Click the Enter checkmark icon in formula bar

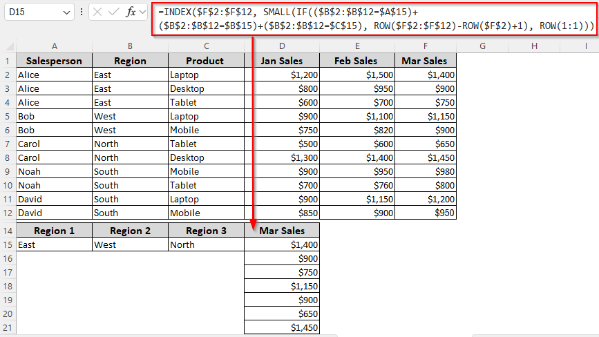pyautogui.click(x=114, y=12)
